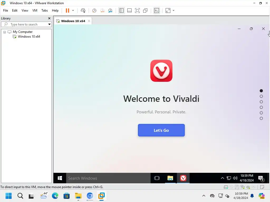270x202 pixels.
Task: Minimize the Vivaldi welcome window
Action: [x=239, y=29]
